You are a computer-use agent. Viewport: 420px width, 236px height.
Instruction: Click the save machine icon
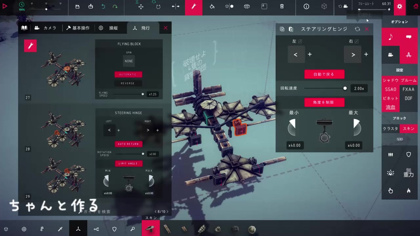[77, 7]
